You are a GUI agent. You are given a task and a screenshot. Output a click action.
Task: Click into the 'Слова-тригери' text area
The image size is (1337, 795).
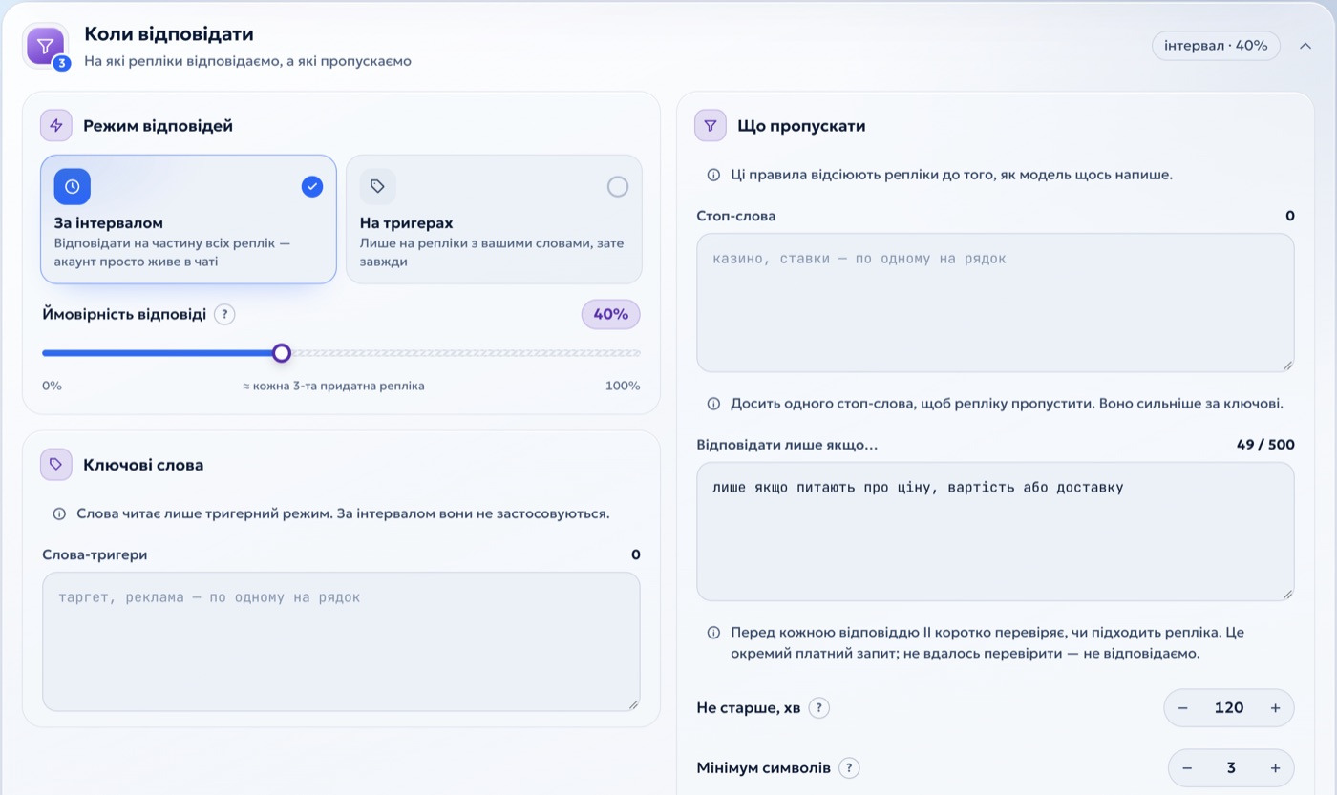pyautogui.click(x=341, y=641)
